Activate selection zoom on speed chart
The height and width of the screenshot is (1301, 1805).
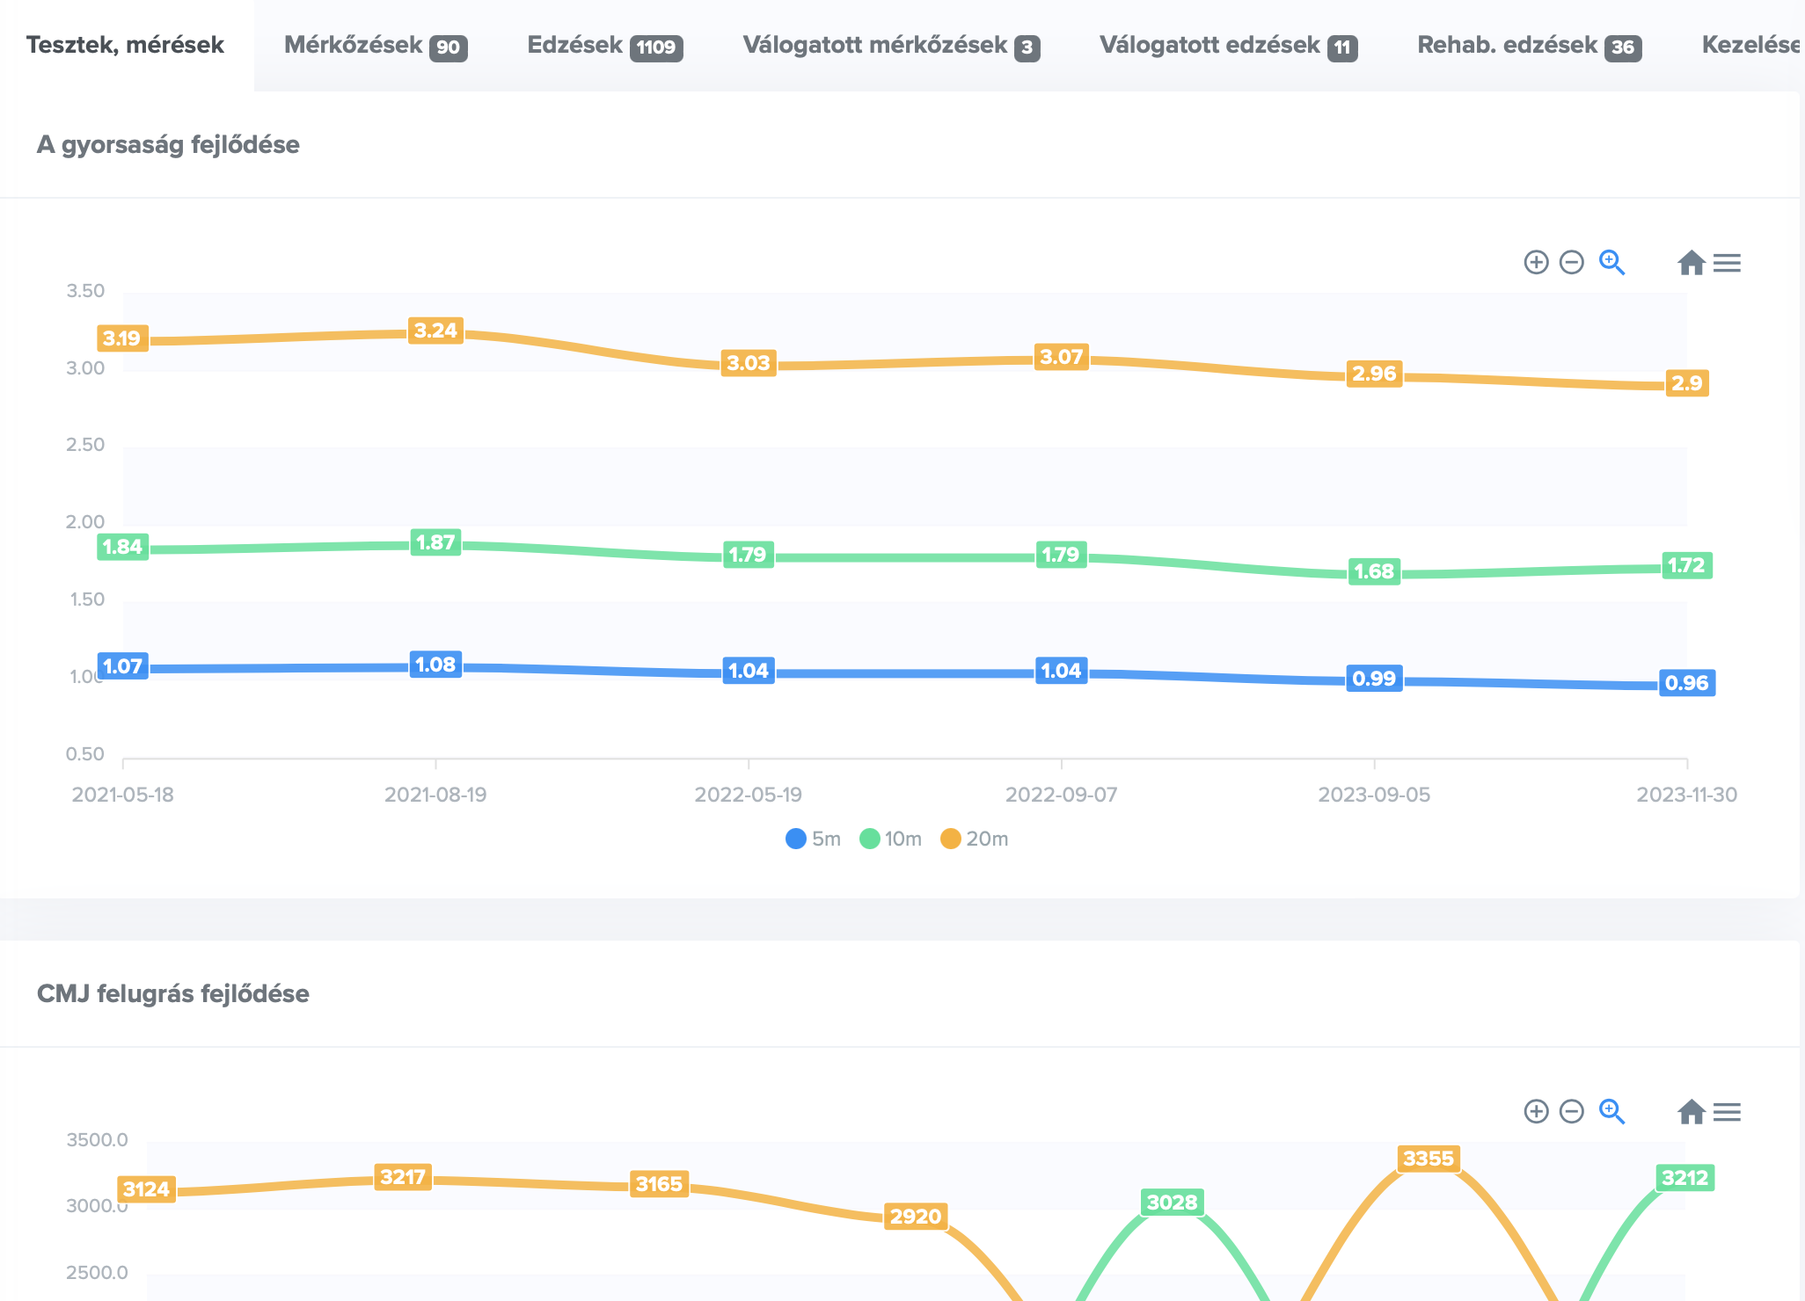[1611, 263]
